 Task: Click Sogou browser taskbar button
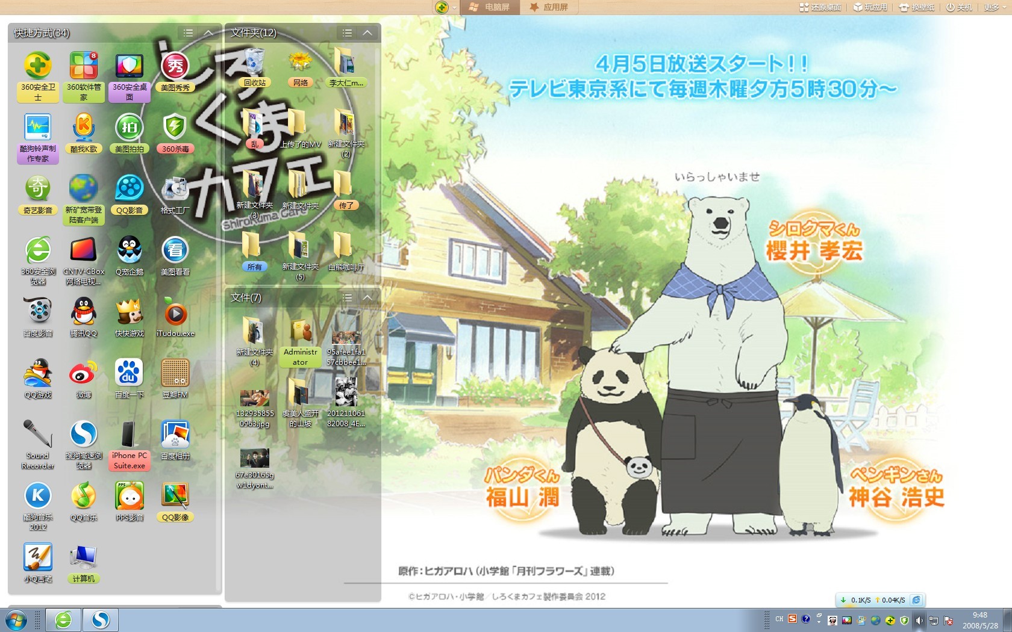100,620
